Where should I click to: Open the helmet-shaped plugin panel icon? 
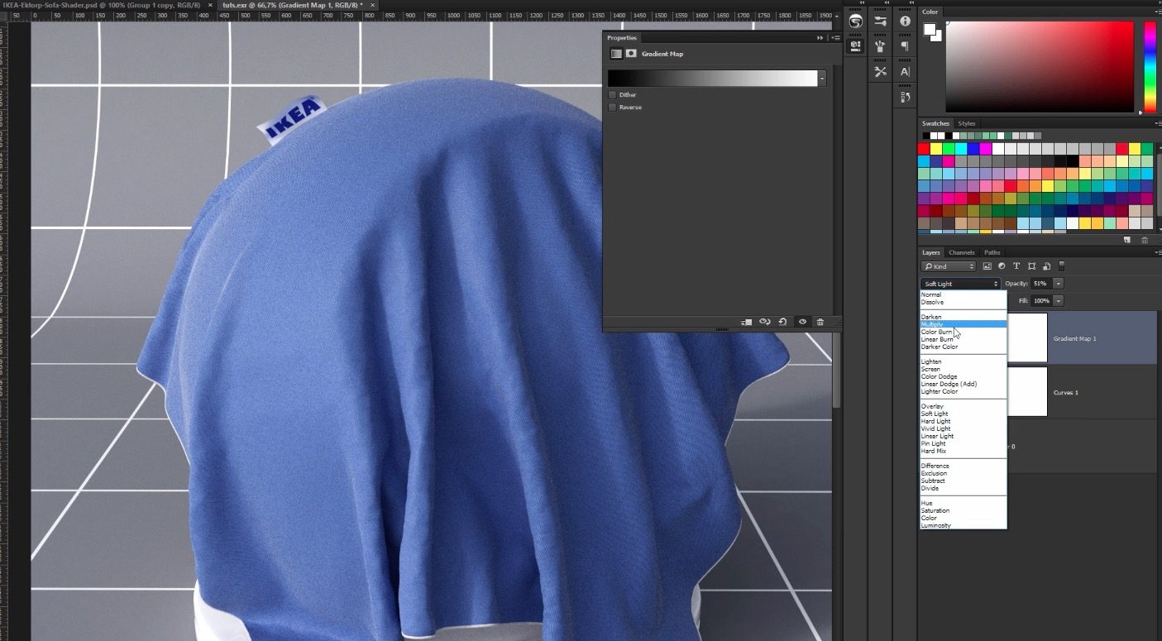(855, 21)
